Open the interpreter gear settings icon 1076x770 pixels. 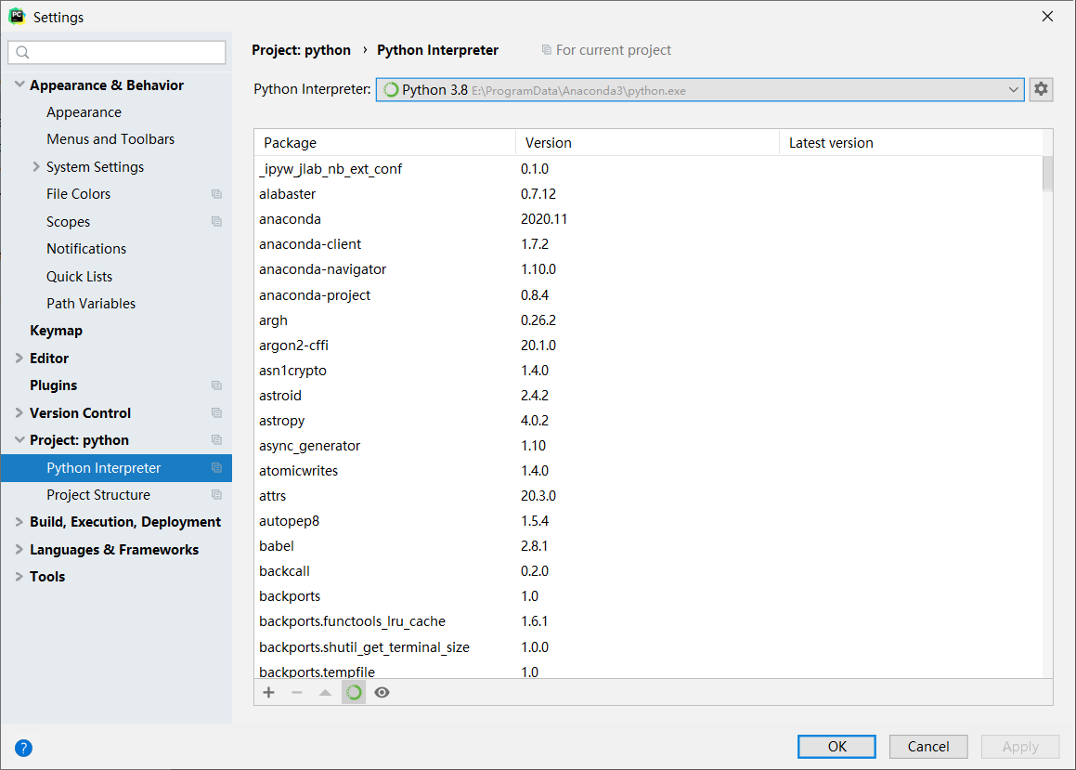click(x=1041, y=89)
